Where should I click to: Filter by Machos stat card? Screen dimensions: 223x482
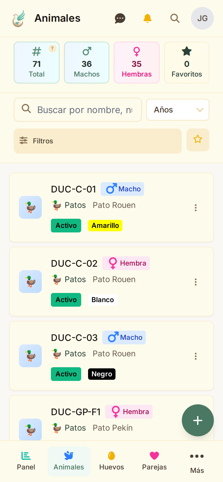(87, 63)
